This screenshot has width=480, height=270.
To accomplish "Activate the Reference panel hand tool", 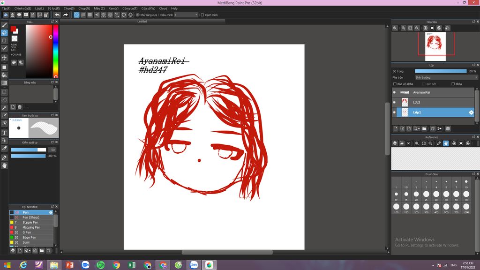I will tap(446, 143).
